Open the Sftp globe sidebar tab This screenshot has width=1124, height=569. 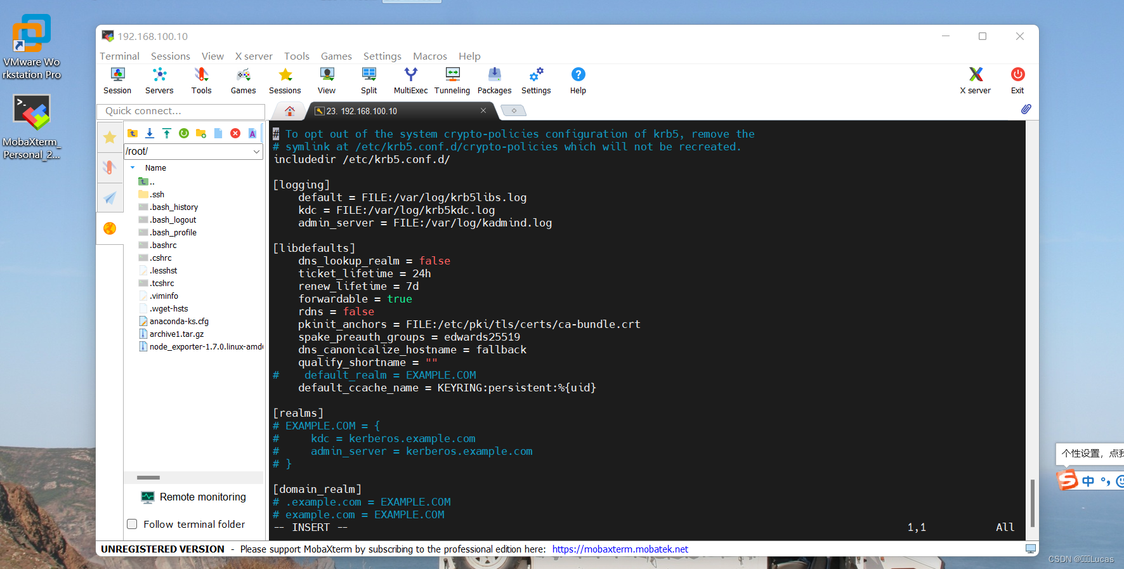coord(110,228)
